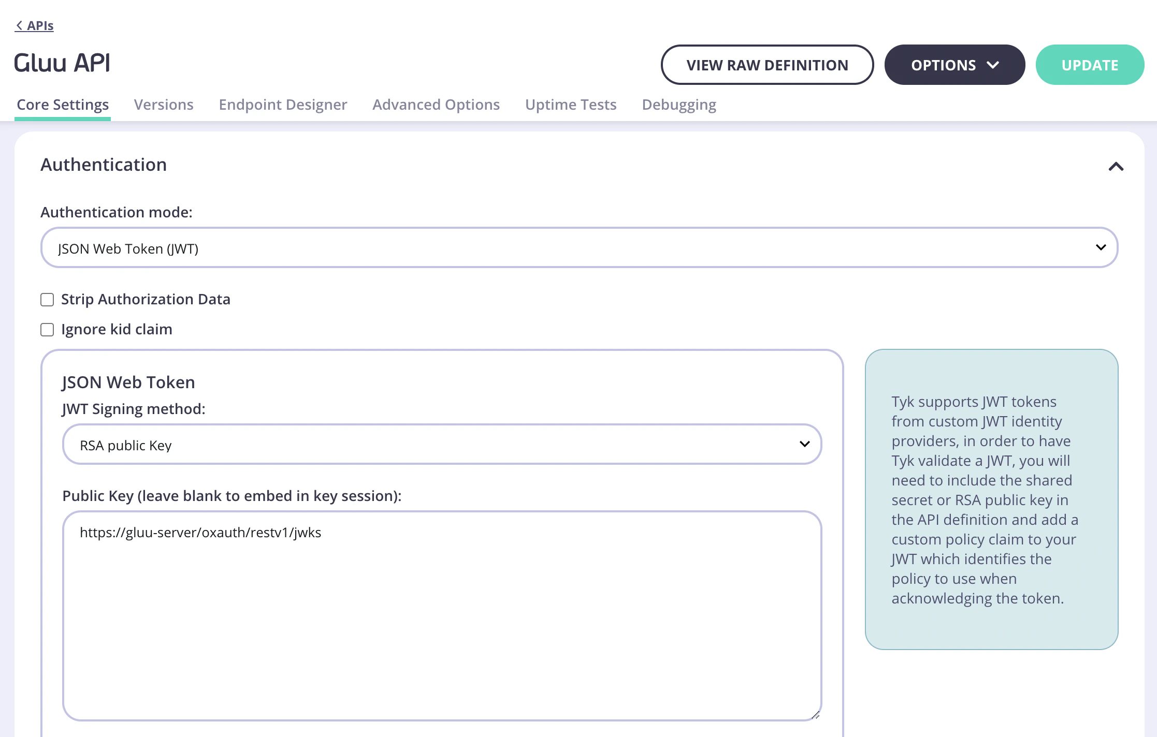The height and width of the screenshot is (737, 1157).
Task: Enable Strip Authorization Data checkbox
Action: (x=47, y=300)
